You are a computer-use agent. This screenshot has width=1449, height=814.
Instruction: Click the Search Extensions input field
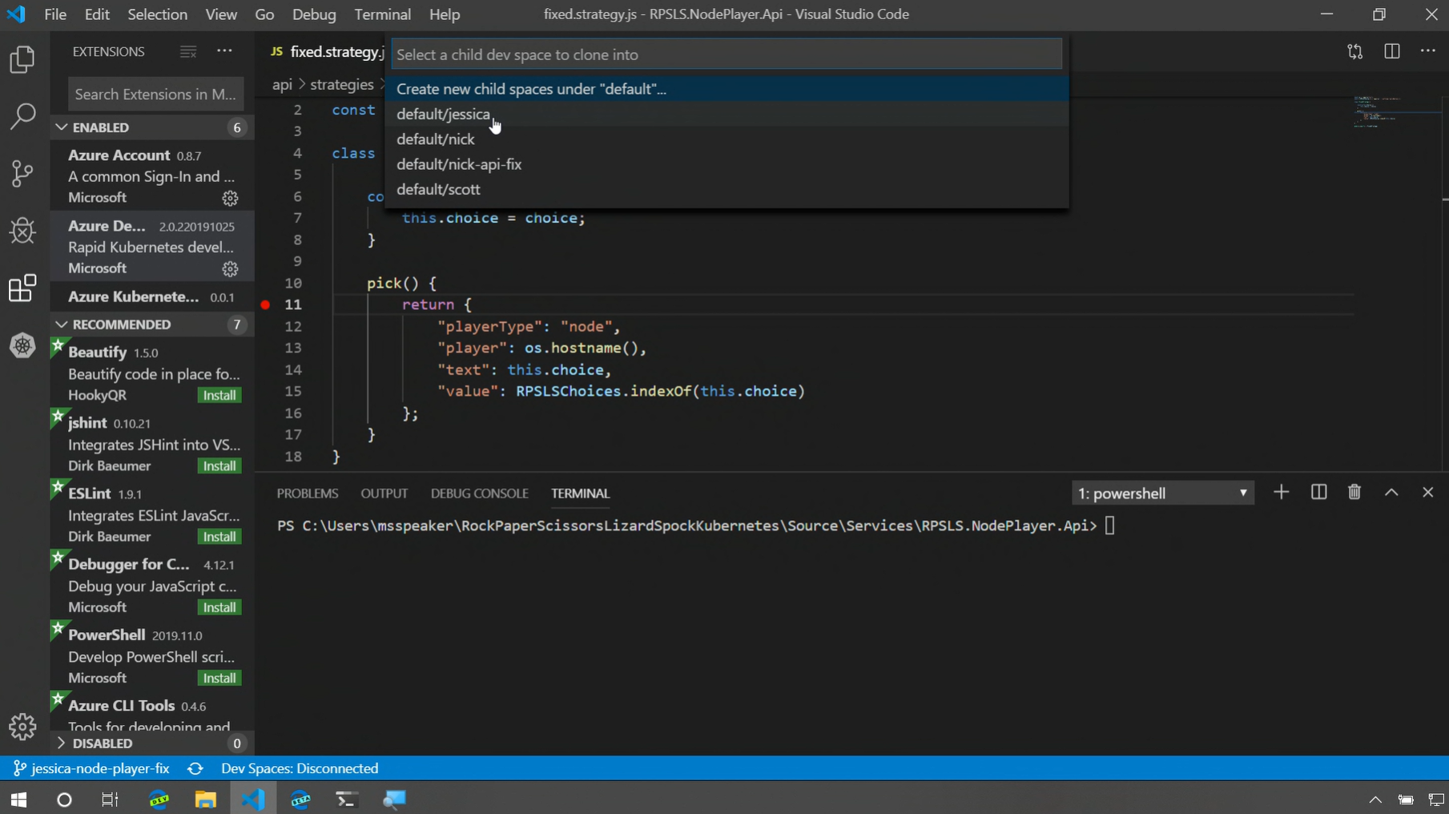coord(155,95)
